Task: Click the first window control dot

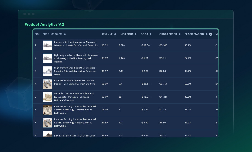Action: [x=24, y=14]
